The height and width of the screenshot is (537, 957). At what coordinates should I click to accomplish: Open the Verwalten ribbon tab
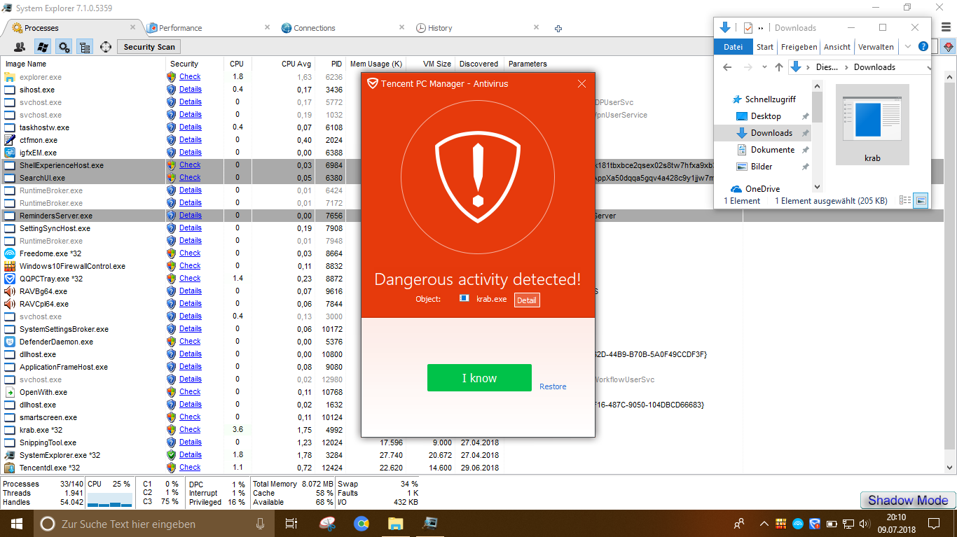(x=876, y=47)
